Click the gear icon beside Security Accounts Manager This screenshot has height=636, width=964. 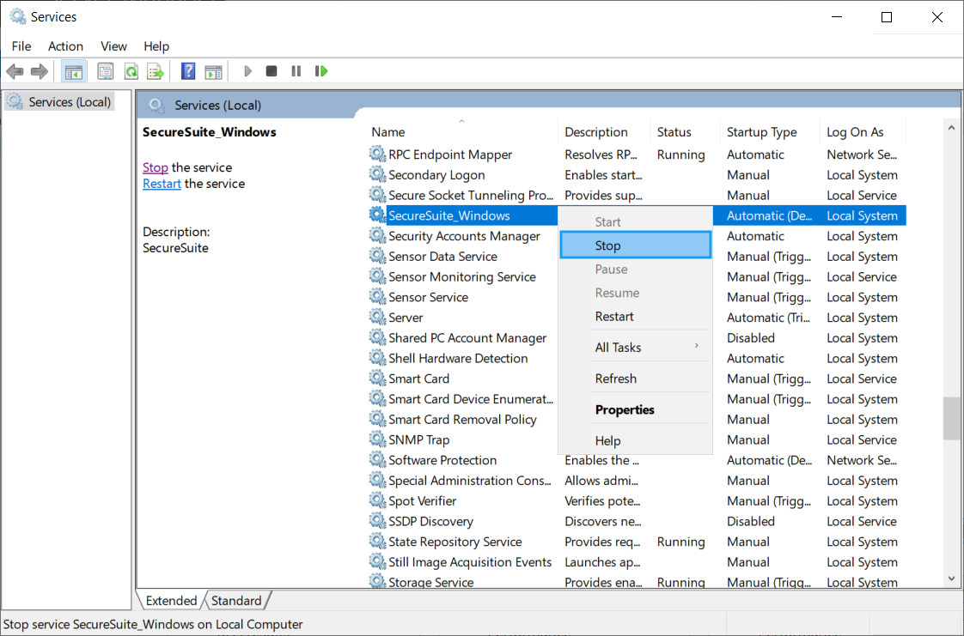pos(377,235)
